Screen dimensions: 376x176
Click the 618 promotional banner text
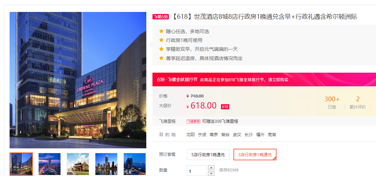(x=244, y=79)
